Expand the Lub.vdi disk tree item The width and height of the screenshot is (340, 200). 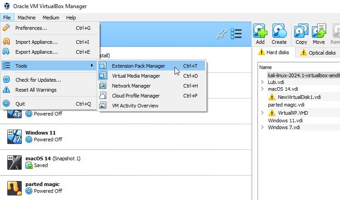click(263, 82)
